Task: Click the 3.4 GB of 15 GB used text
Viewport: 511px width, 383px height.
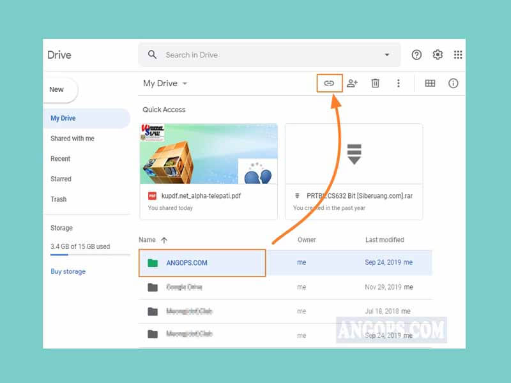Action: pos(80,246)
